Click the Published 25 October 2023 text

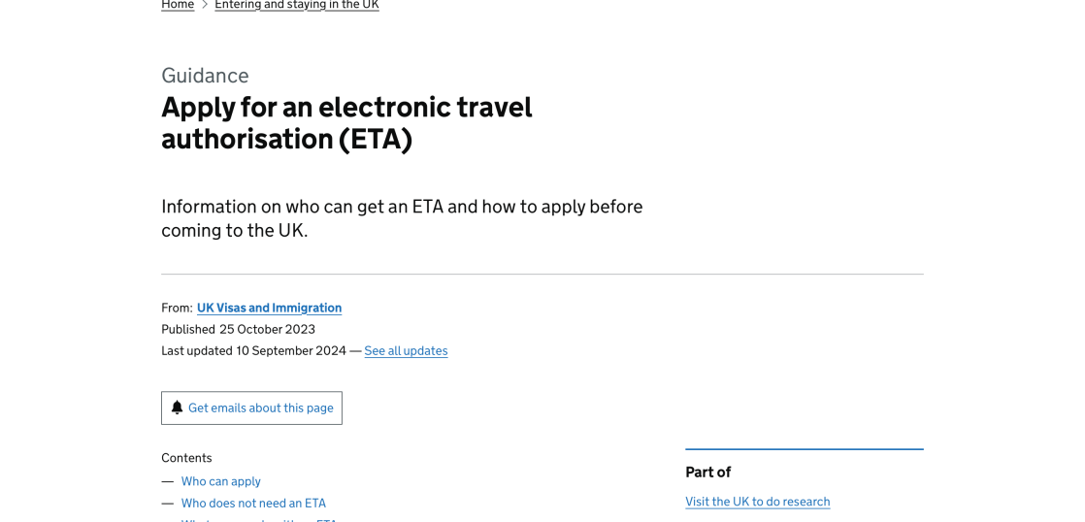tap(238, 329)
